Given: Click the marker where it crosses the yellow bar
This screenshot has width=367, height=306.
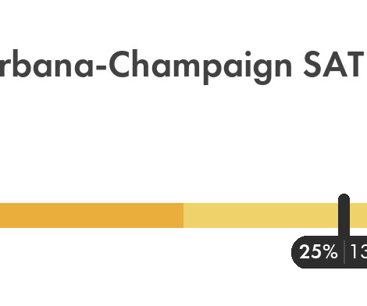Looking at the screenshot, I should [344, 215].
